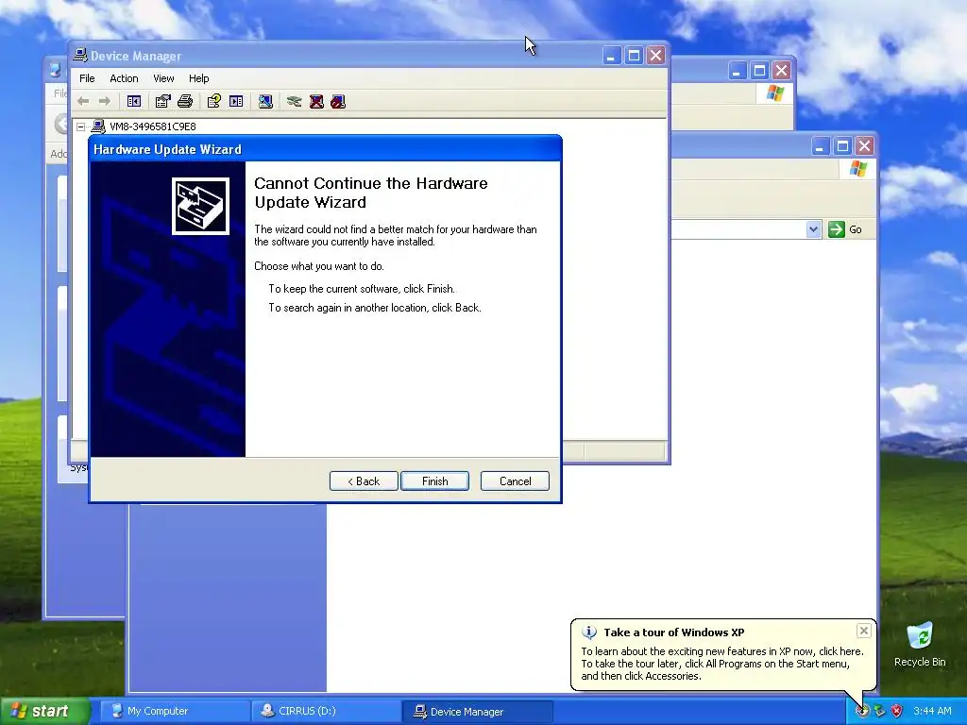967x725 pixels.
Task: Click the 3:44 AM system clock
Action: (x=932, y=711)
